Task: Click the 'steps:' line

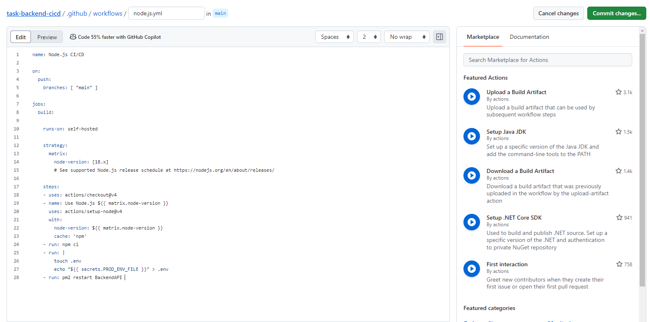Action: (x=51, y=187)
